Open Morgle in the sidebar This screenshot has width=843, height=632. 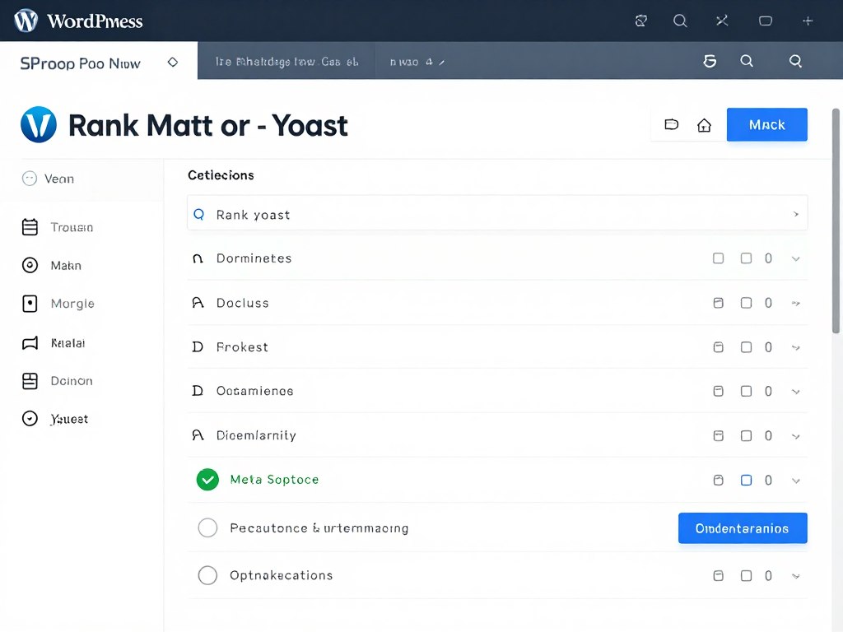pos(72,304)
